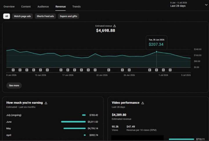
Task: Click the June earnings bar
Action: (73, 122)
